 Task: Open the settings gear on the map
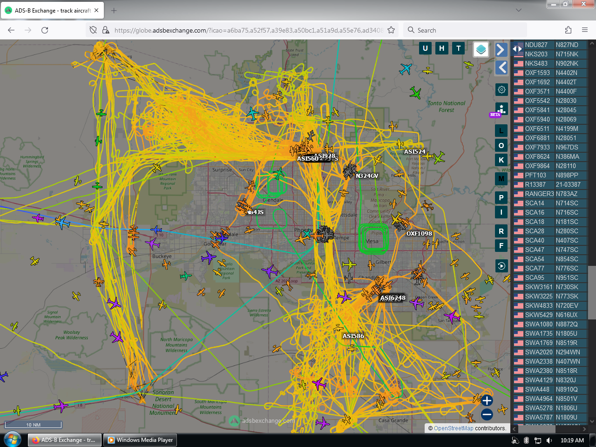501,89
